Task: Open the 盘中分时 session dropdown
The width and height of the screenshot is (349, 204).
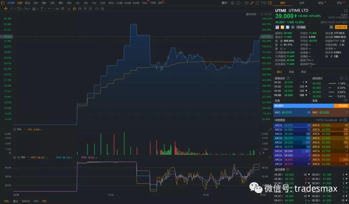Action: 252,14
